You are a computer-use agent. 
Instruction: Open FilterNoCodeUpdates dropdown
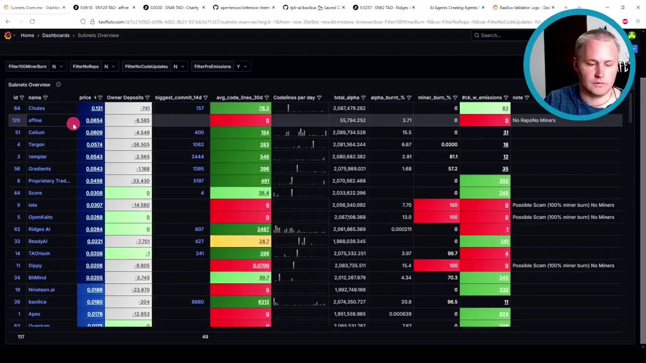point(179,67)
